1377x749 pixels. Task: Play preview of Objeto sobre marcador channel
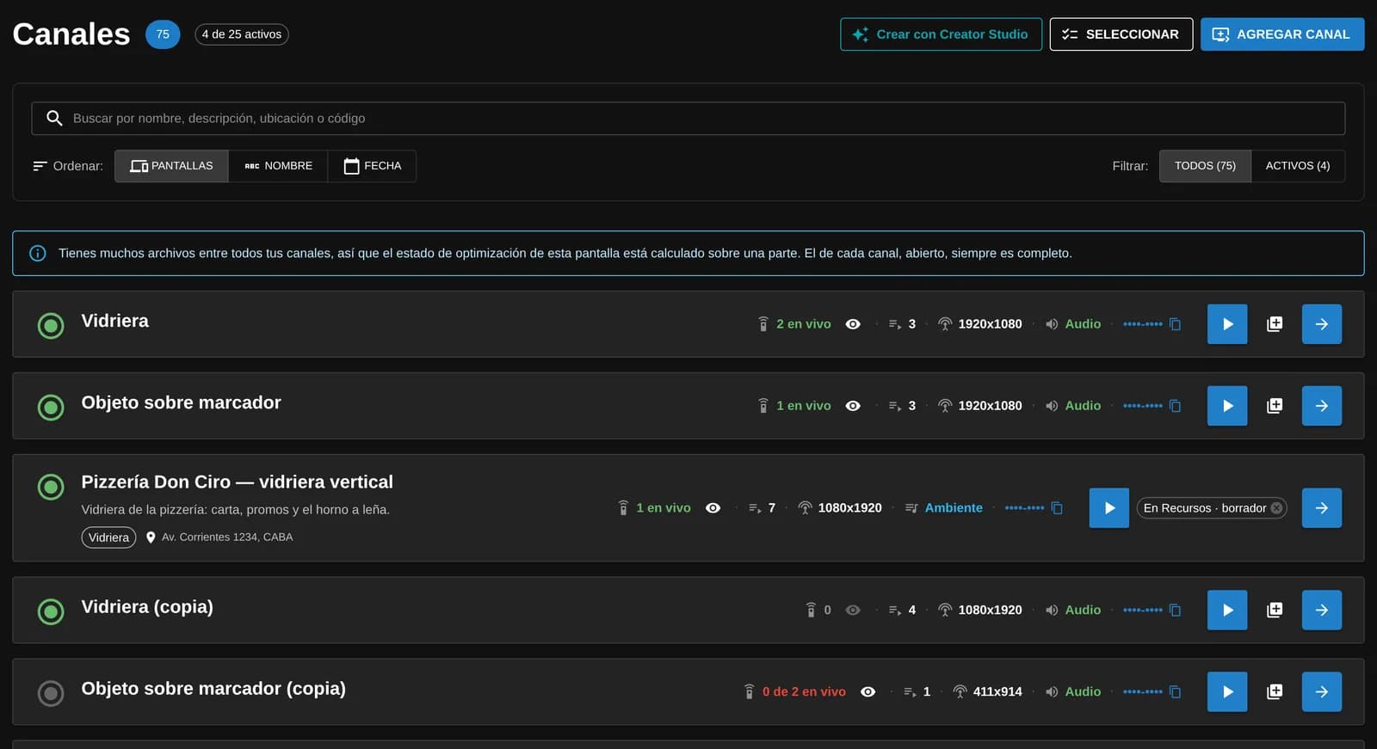tap(1227, 406)
